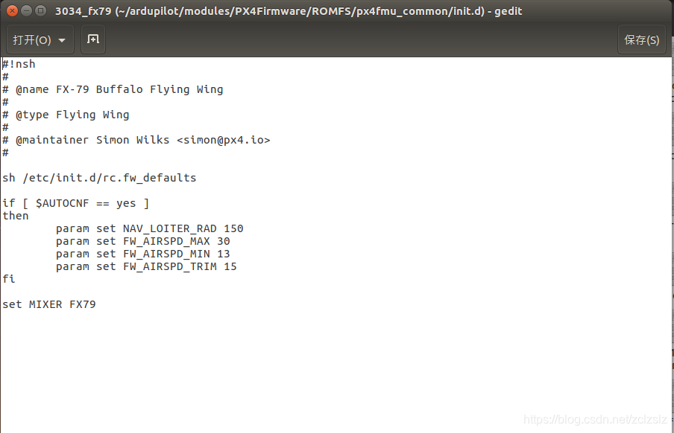This screenshot has width=674, height=433.
Task: Expand the dropdown arrow beside 打开(O)
Action: point(62,40)
